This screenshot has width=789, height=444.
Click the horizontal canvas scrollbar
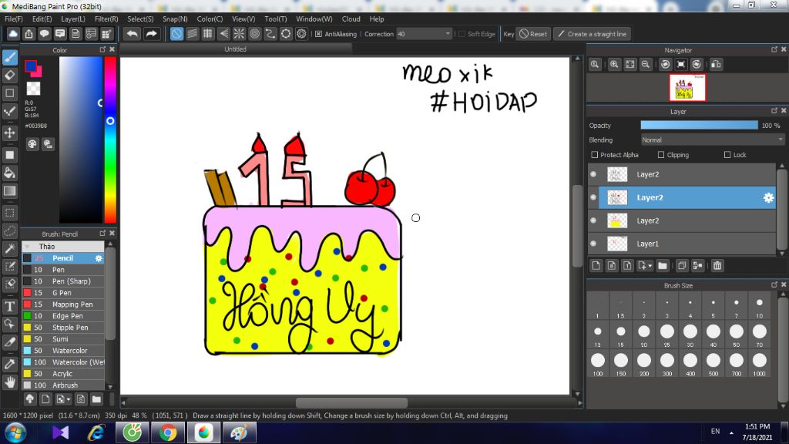tap(351, 402)
